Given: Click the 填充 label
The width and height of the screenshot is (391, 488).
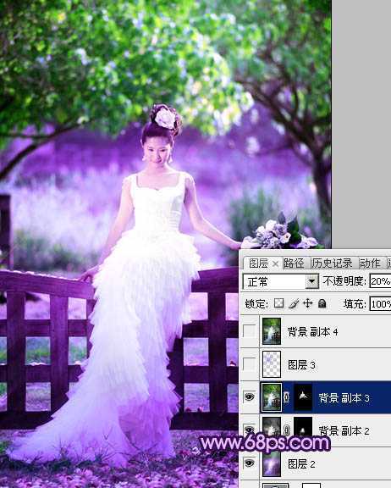Looking at the screenshot, I should (x=355, y=304).
